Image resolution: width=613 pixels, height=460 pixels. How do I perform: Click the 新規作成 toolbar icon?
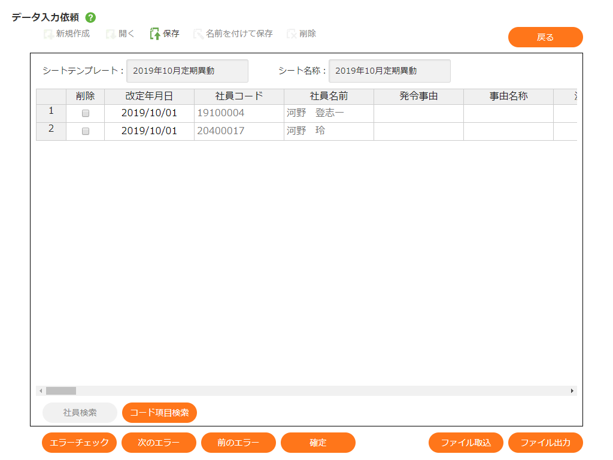(x=48, y=34)
